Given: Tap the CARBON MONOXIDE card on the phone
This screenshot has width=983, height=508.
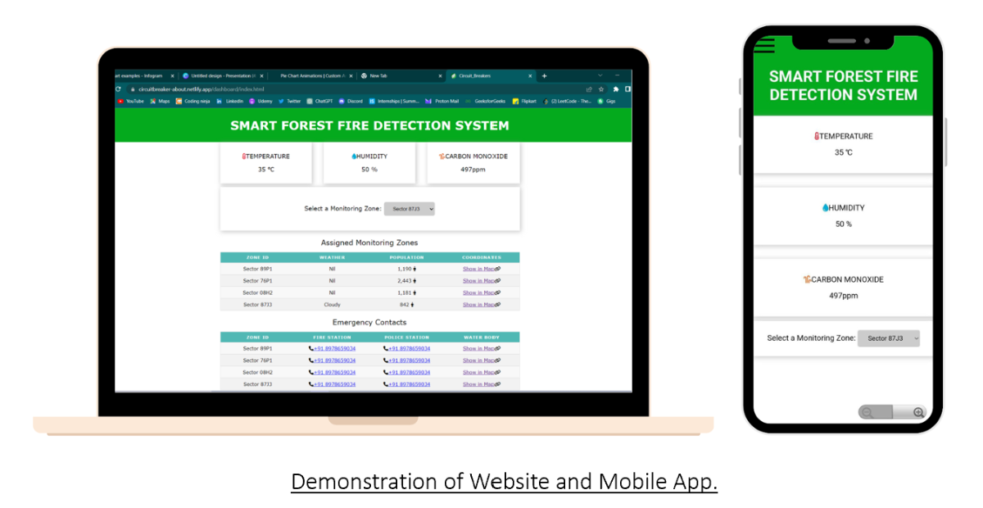Looking at the screenshot, I should click(843, 287).
